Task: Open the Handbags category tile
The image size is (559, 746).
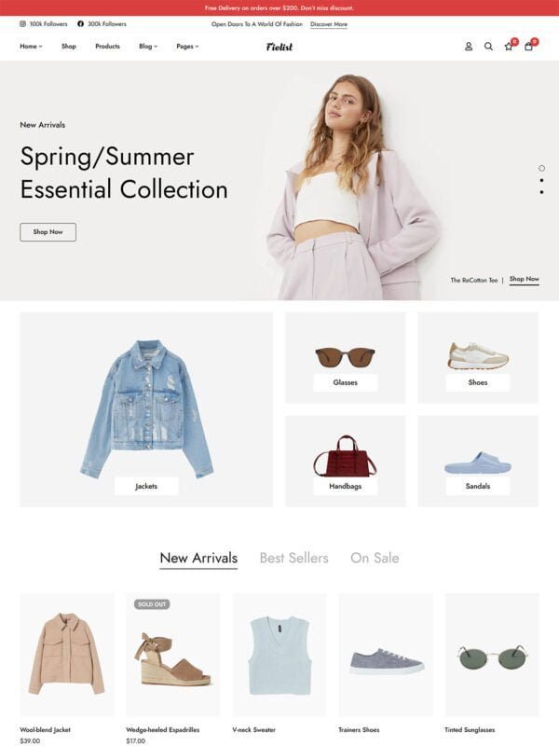Action: (x=345, y=461)
